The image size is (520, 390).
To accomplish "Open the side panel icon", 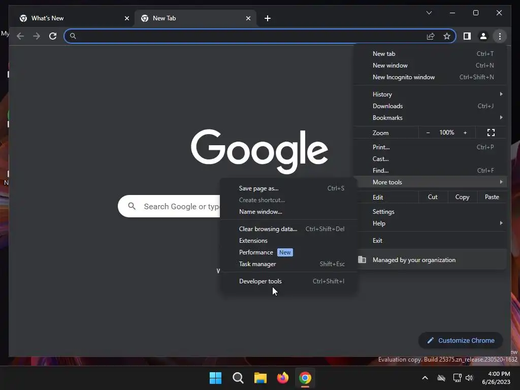I will pyautogui.click(x=467, y=36).
